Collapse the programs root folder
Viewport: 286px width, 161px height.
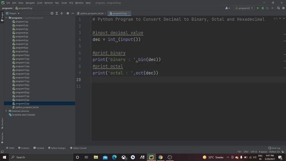click(6, 18)
